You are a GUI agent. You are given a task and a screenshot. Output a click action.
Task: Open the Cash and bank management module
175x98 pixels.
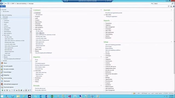(x=11, y=84)
